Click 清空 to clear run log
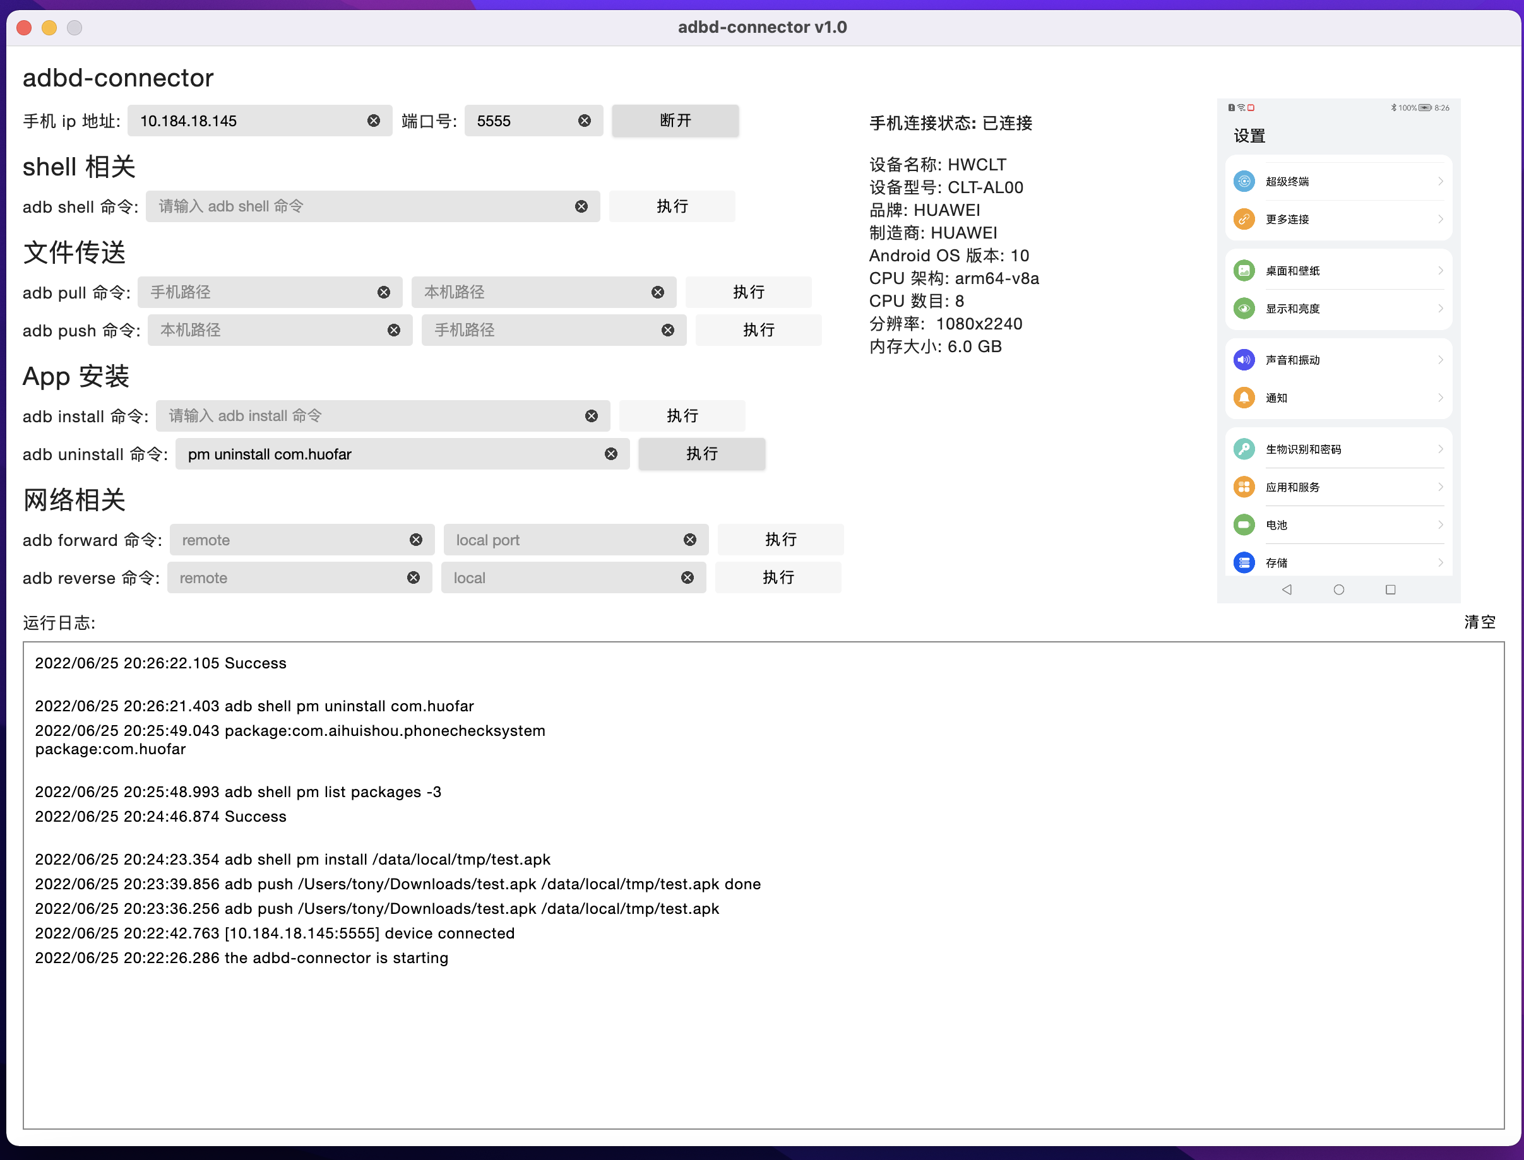Image resolution: width=1524 pixels, height=1160 pixels. point(1479,622)
